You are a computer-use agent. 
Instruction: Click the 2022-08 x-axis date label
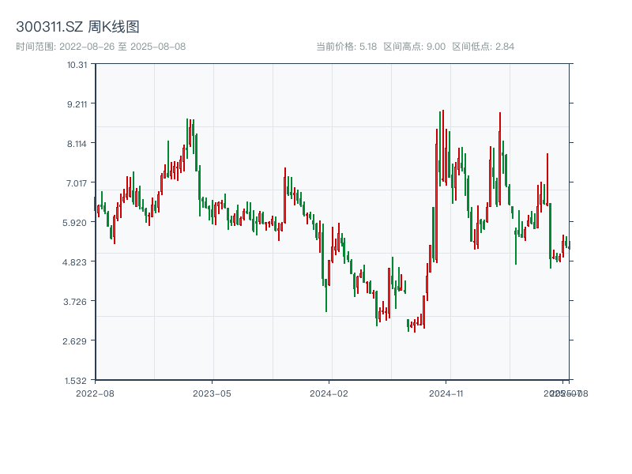[95, 393]
